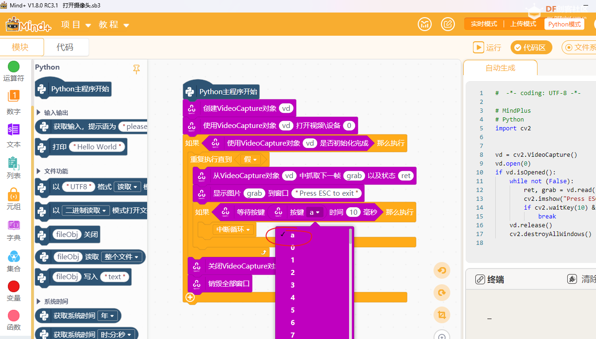Image resolution: width=596 pixels, height=339 pixels.
Task: Open the 二进制读取 dropdown
Action: (86, 210)
